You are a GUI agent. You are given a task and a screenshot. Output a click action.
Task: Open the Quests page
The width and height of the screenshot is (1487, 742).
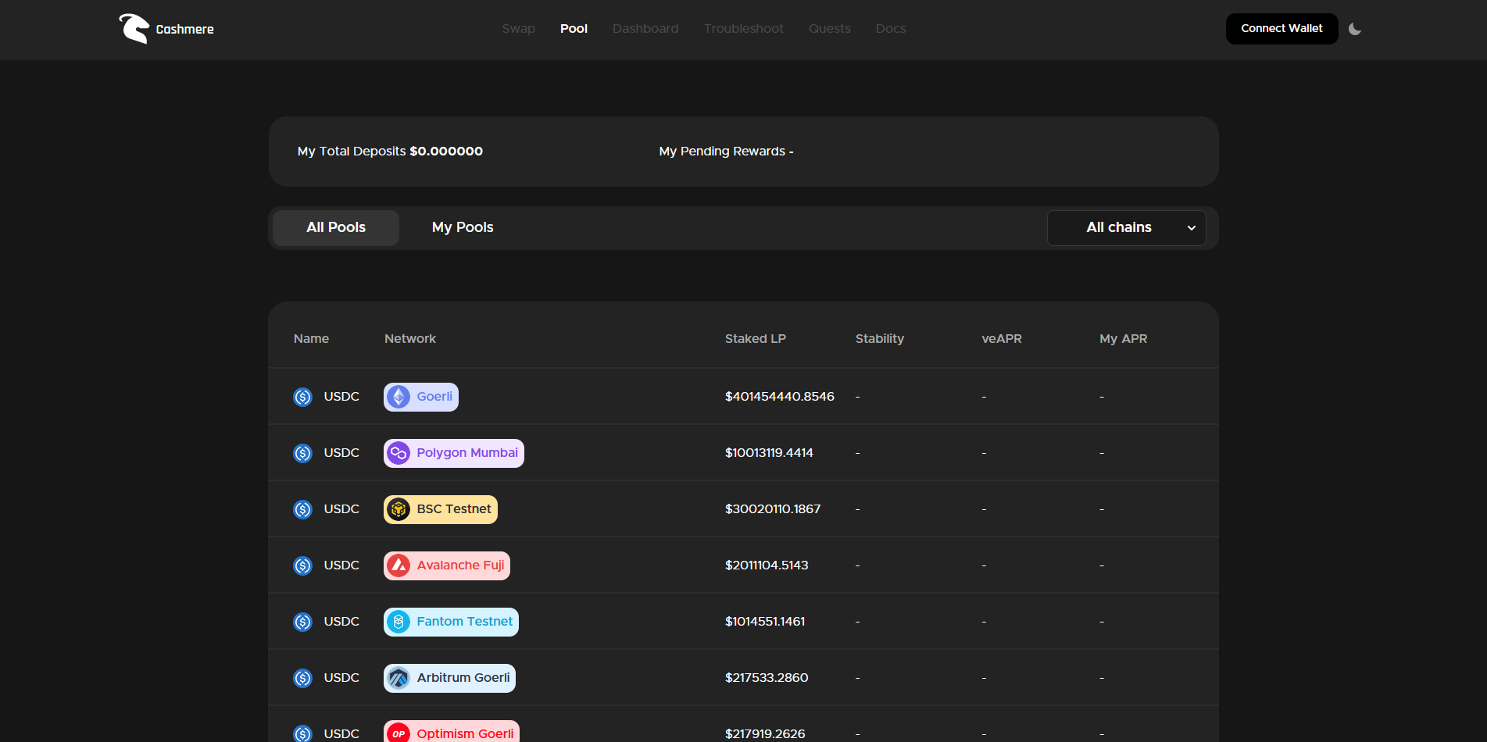pos(829,29)
